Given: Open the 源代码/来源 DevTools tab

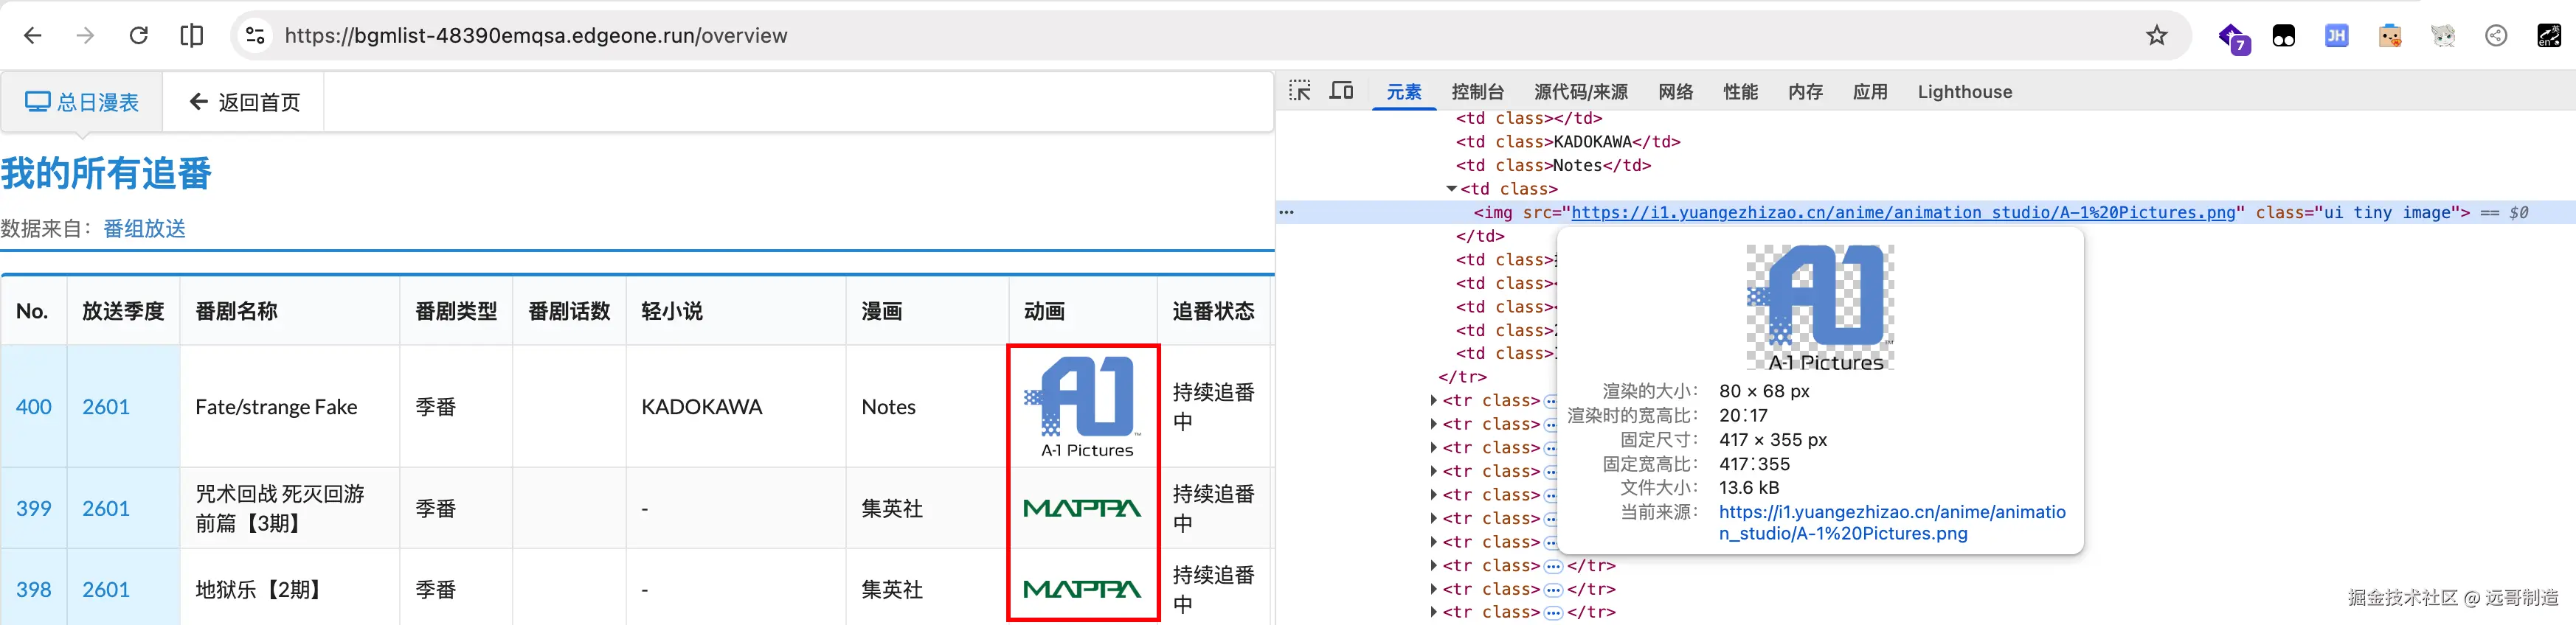Looking at the screenshot, I should [x=1581, y=92].
